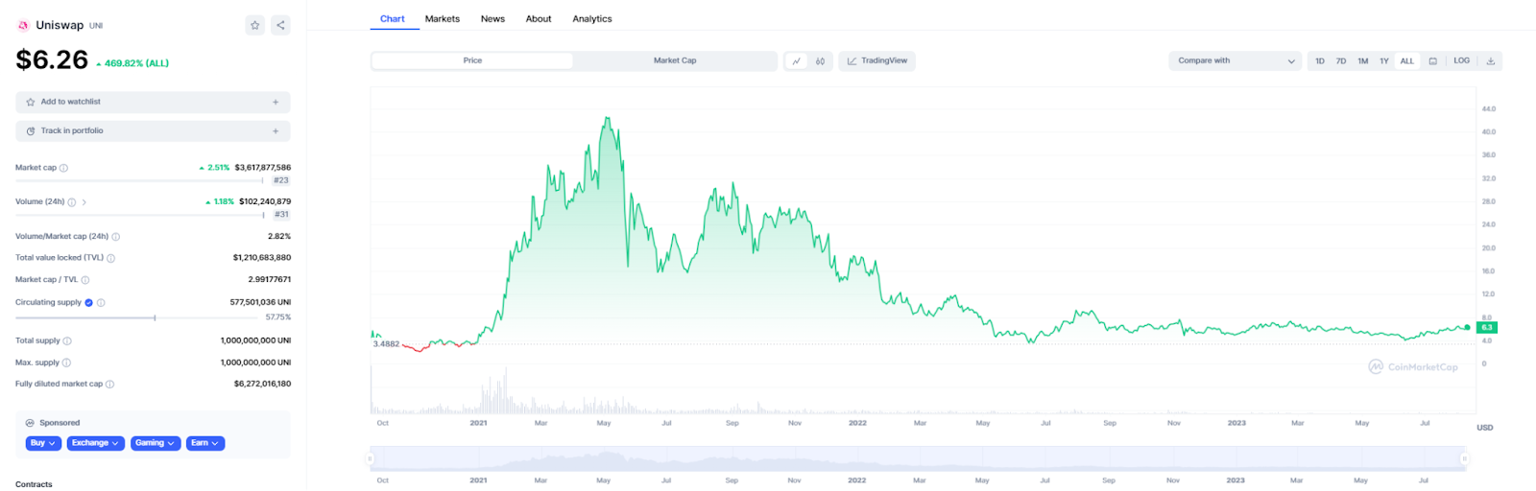Click the Market cap rank #23 badge
The width and height of the screenshot is (1536, 491).
(x=280, y=180)
